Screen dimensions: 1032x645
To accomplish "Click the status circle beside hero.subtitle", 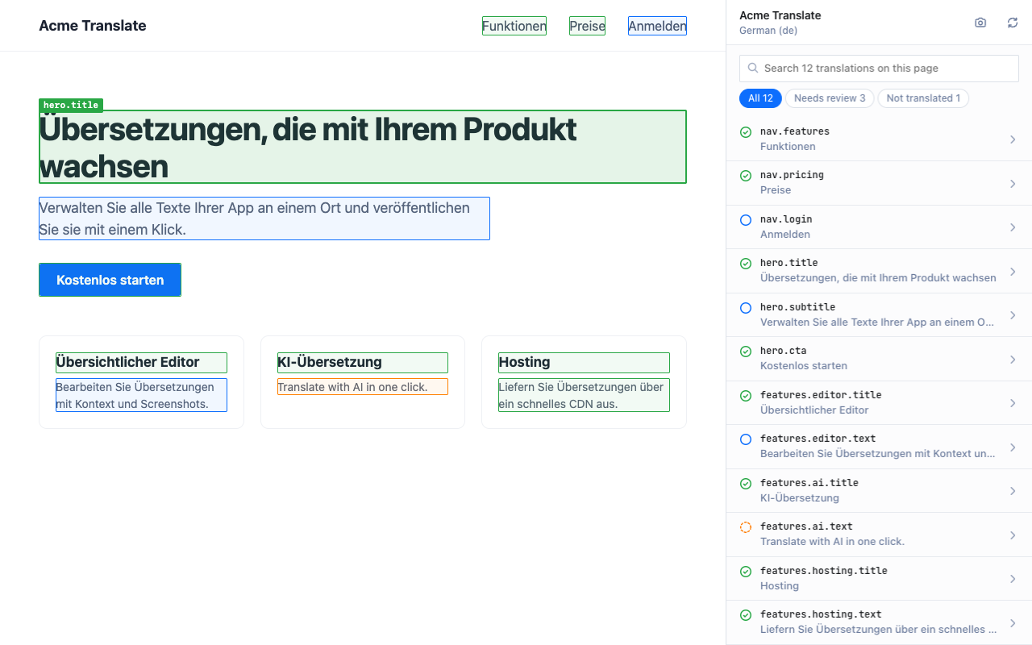I will [746, 307].
